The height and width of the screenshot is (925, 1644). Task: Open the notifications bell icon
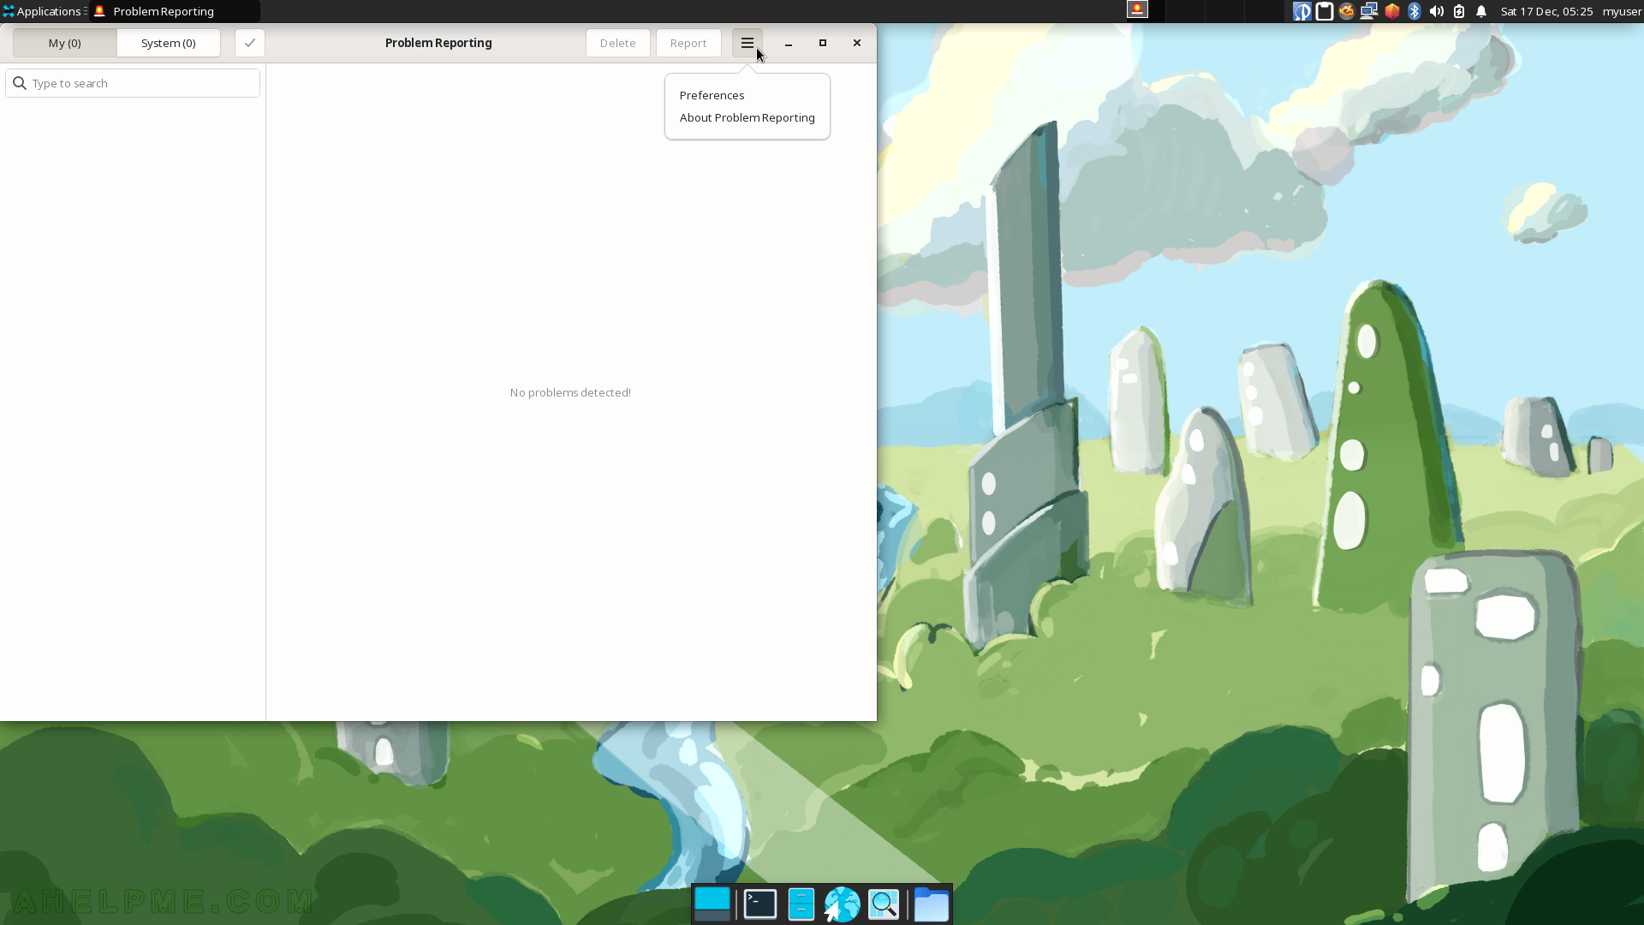click(1481, 11)
